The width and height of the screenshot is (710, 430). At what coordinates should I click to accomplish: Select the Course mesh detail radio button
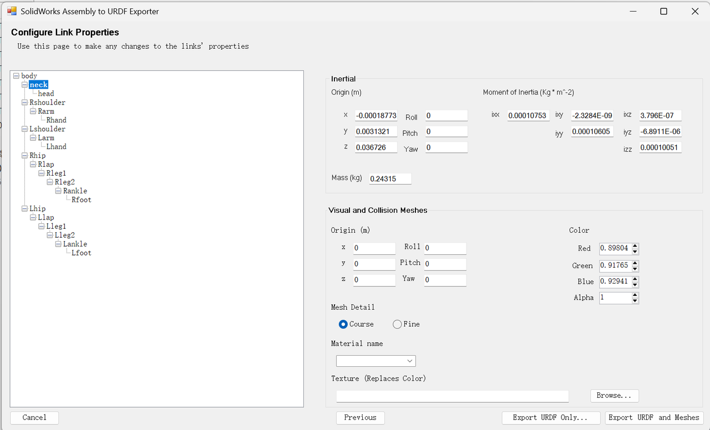point(343,324)
